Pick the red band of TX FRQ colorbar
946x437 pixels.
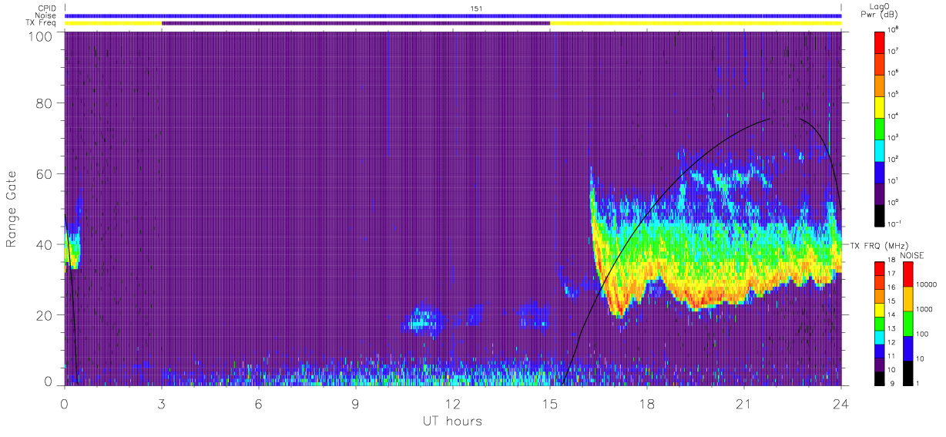[x=881, y=269]
